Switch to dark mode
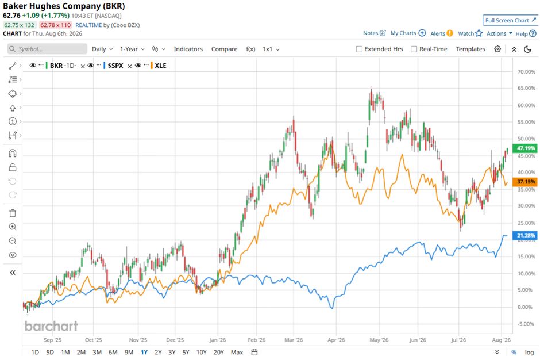This screenshot has height=356, width=540. 527,49
